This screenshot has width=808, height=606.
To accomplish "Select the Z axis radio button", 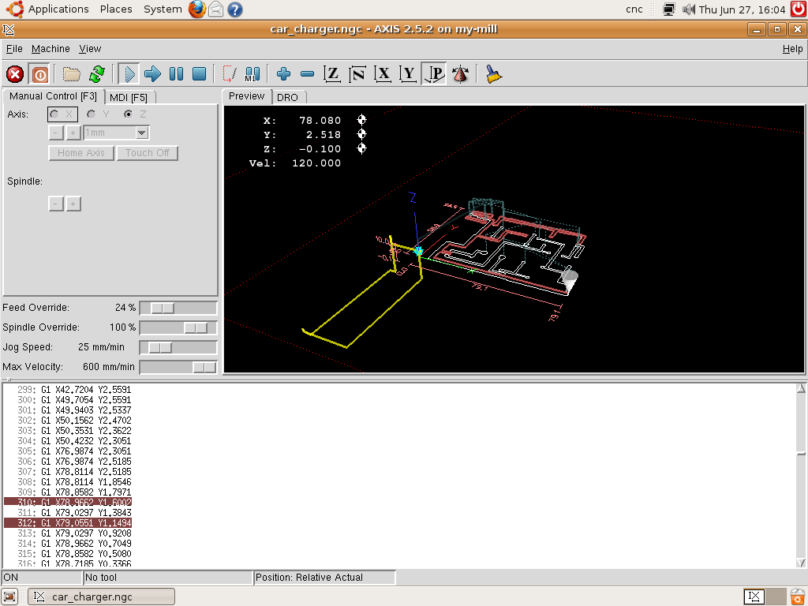I will point(135,114).
